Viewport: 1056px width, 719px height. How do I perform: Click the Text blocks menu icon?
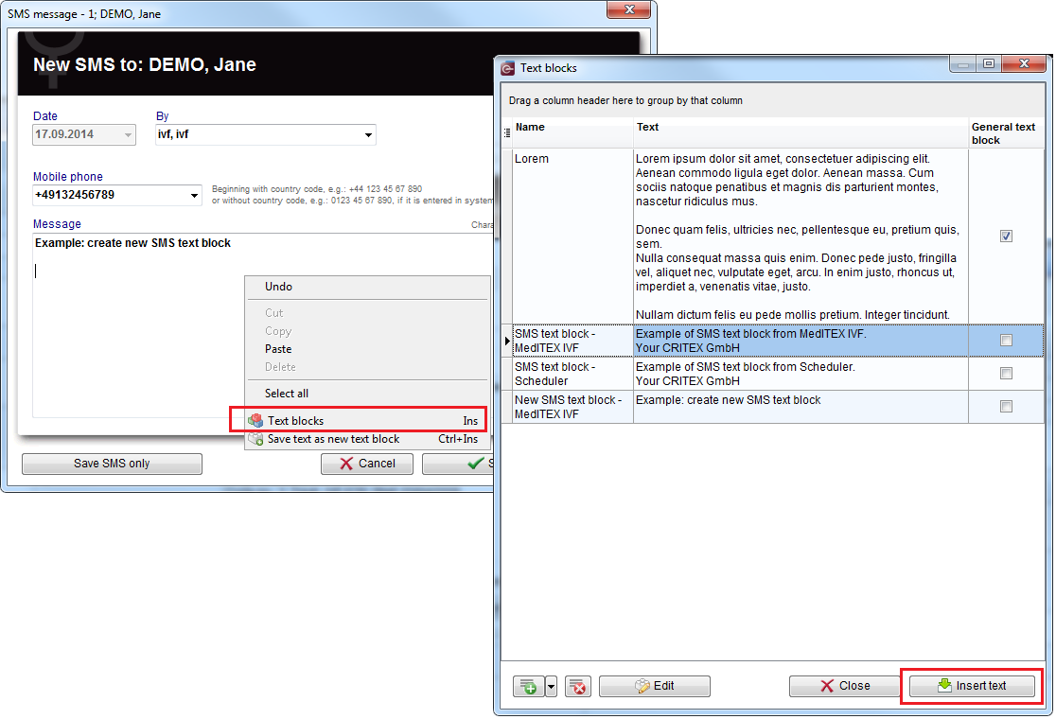(x=255, y=421)
